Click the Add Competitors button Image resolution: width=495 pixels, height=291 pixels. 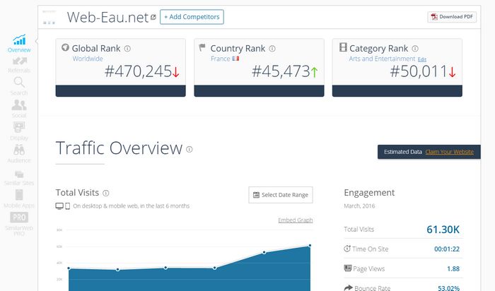192,17
